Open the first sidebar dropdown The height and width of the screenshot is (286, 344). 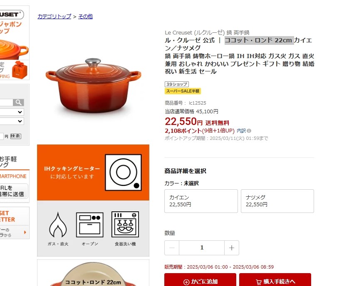12,112
